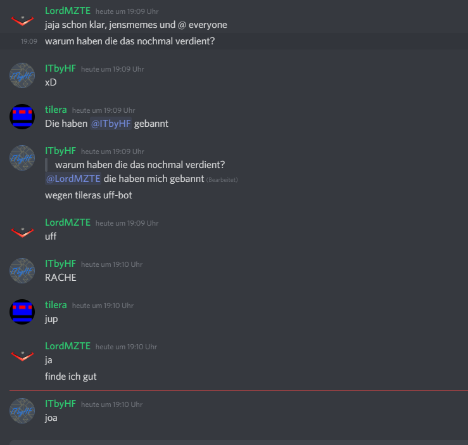This screenshot has width=468, height=445.
Task: Click the tilera username above 'Die haben'
Action: point(56,110)
